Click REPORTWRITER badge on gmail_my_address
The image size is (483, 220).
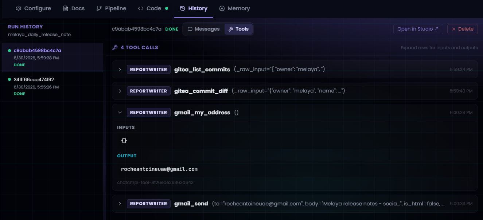[x=148, y=113]
